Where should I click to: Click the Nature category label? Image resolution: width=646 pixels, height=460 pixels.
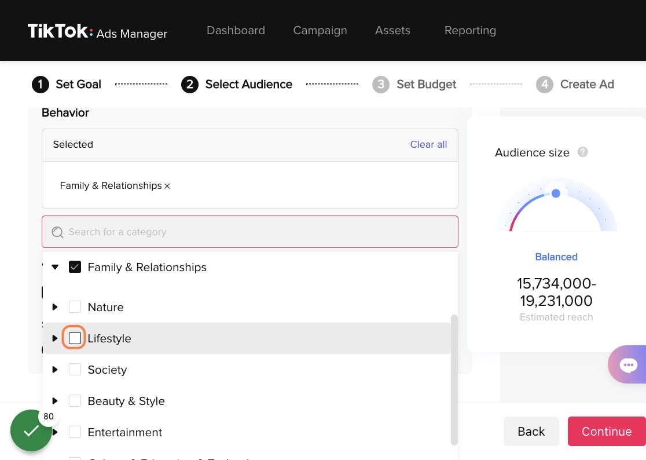(105, 308)
